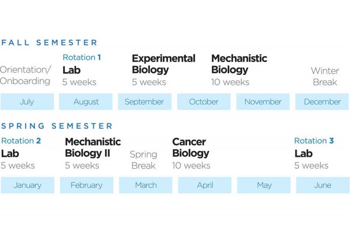Select the Rotation 1 label
350x233 pixels.
pyautogui.click(x=82, y=57)
